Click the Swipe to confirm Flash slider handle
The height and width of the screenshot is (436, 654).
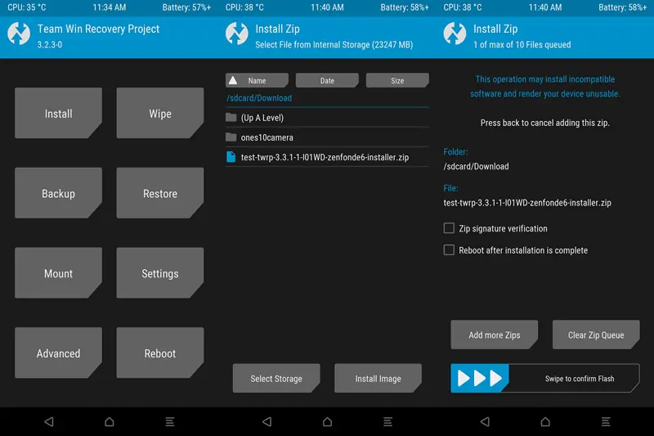point(480,378)
